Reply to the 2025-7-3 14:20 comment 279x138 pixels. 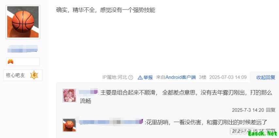pyautogui.click(x=271, y=110)
